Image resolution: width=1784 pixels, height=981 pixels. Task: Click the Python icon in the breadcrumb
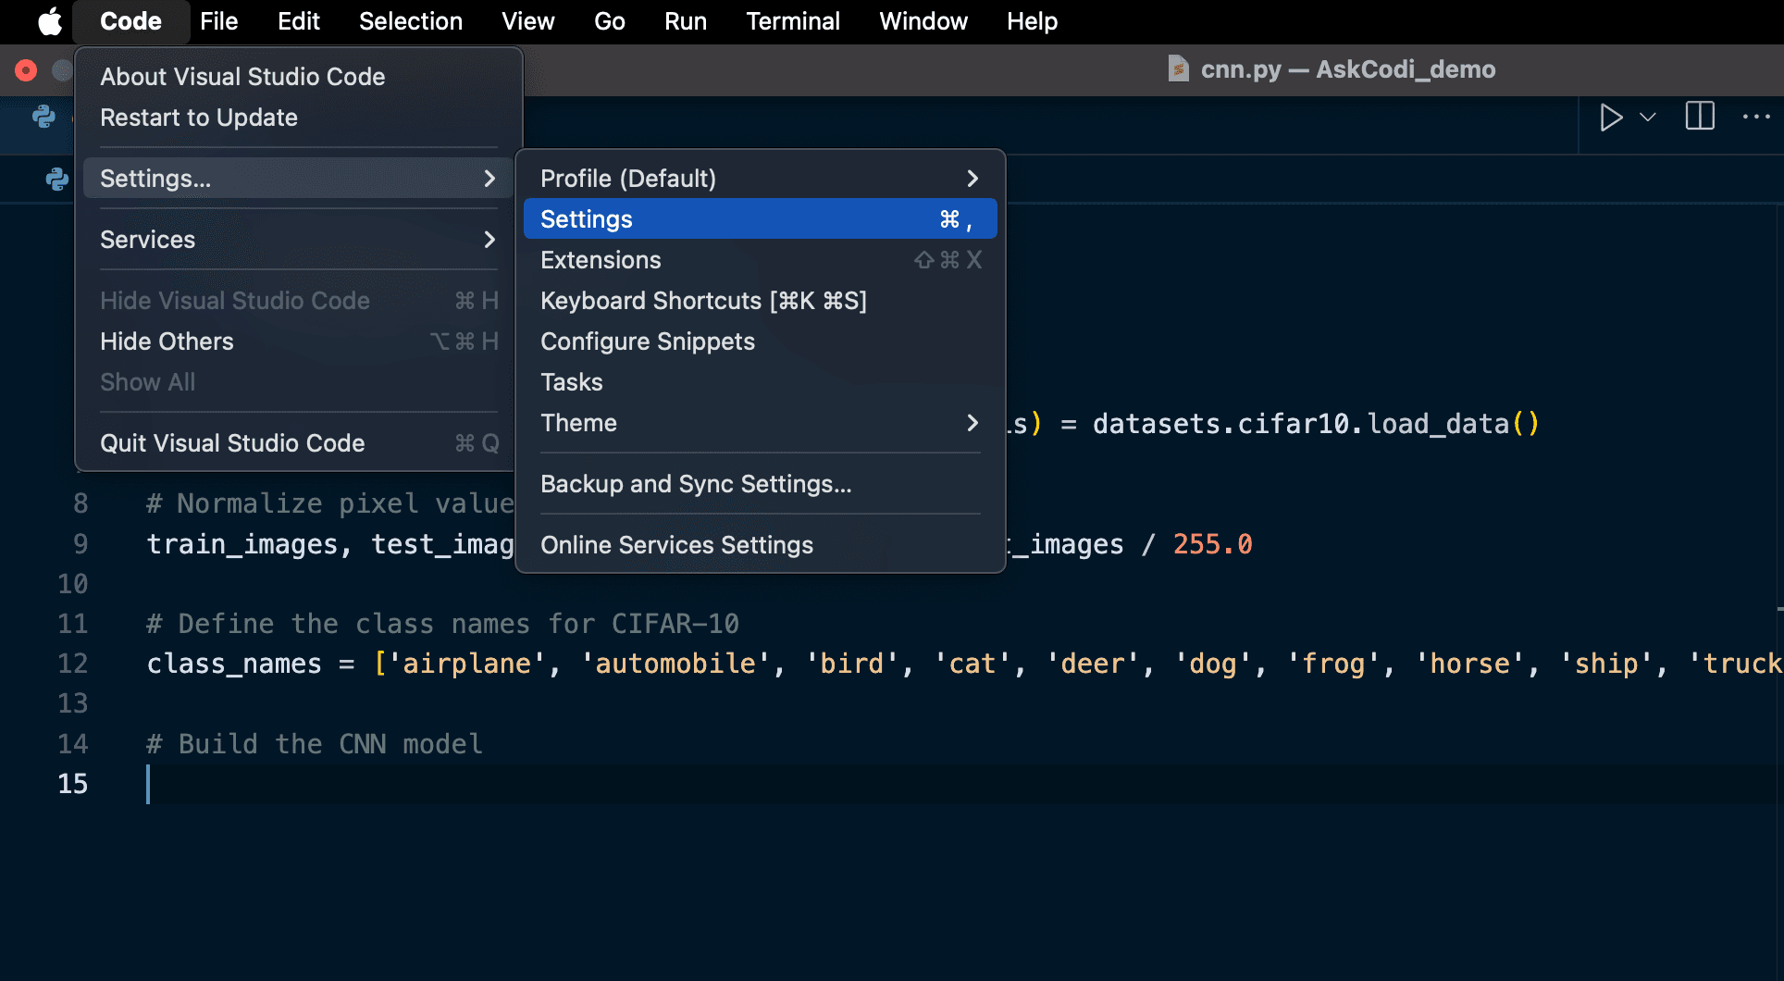56,179
